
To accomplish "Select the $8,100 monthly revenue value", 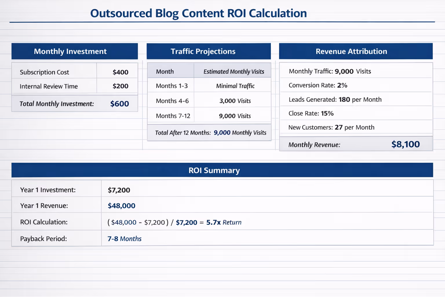I will click(x=406, y=144).
